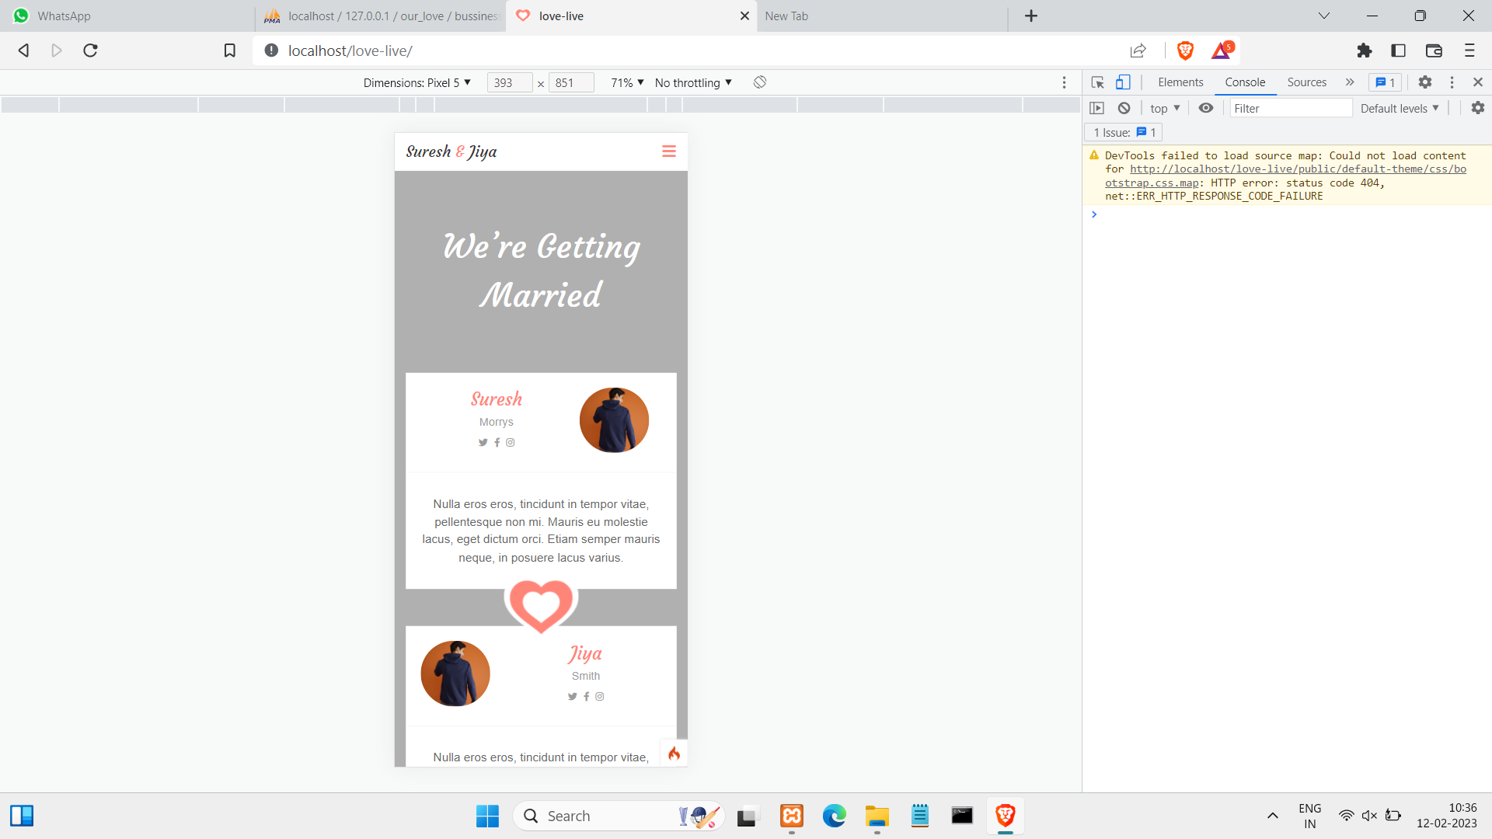This screenshot has height=839, width=1492.
Task: Open the No throttling dropdown
Action: [x=693, y=82]
